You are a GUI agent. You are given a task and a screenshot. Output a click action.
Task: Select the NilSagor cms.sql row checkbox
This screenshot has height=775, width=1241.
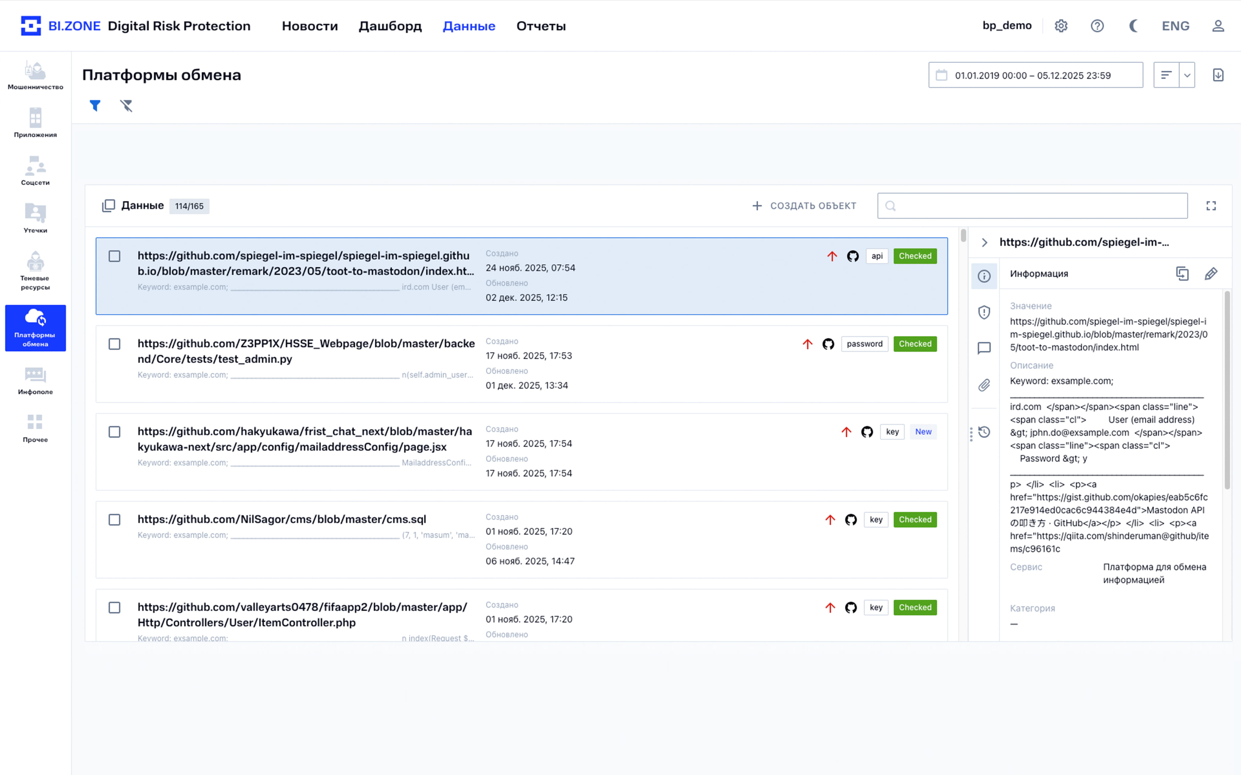point(115,520)
